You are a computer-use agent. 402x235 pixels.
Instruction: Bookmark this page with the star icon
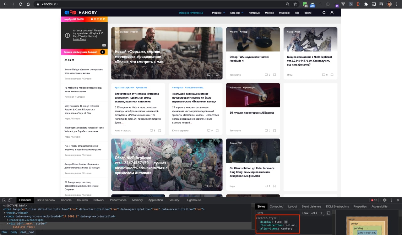[295, 4]
